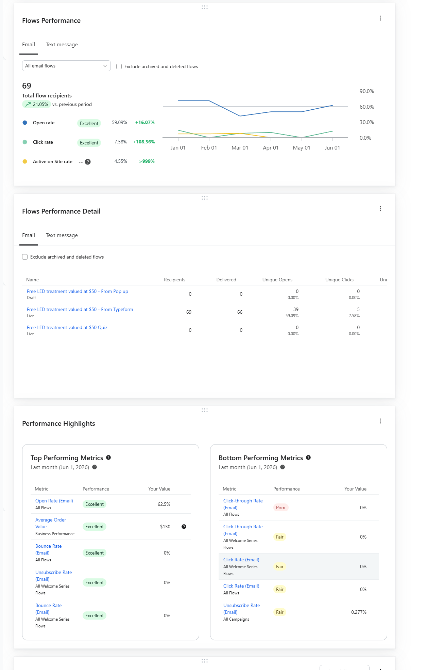Select Text message tab in Flows Performance

click(x=62, y=45)
